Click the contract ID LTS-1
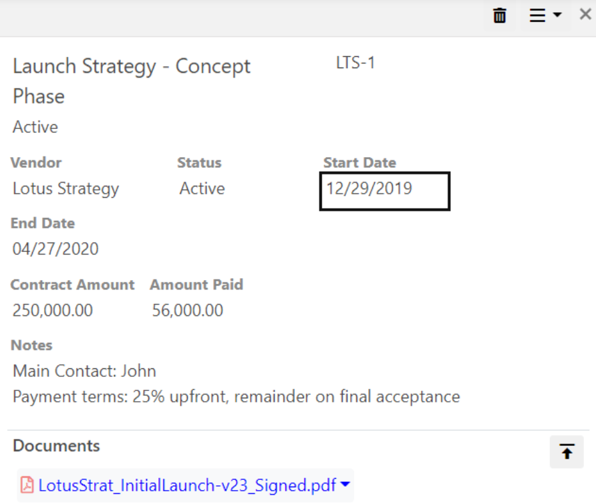The height and width of the screenshot is (504, 596). click(x=355, y=63)
